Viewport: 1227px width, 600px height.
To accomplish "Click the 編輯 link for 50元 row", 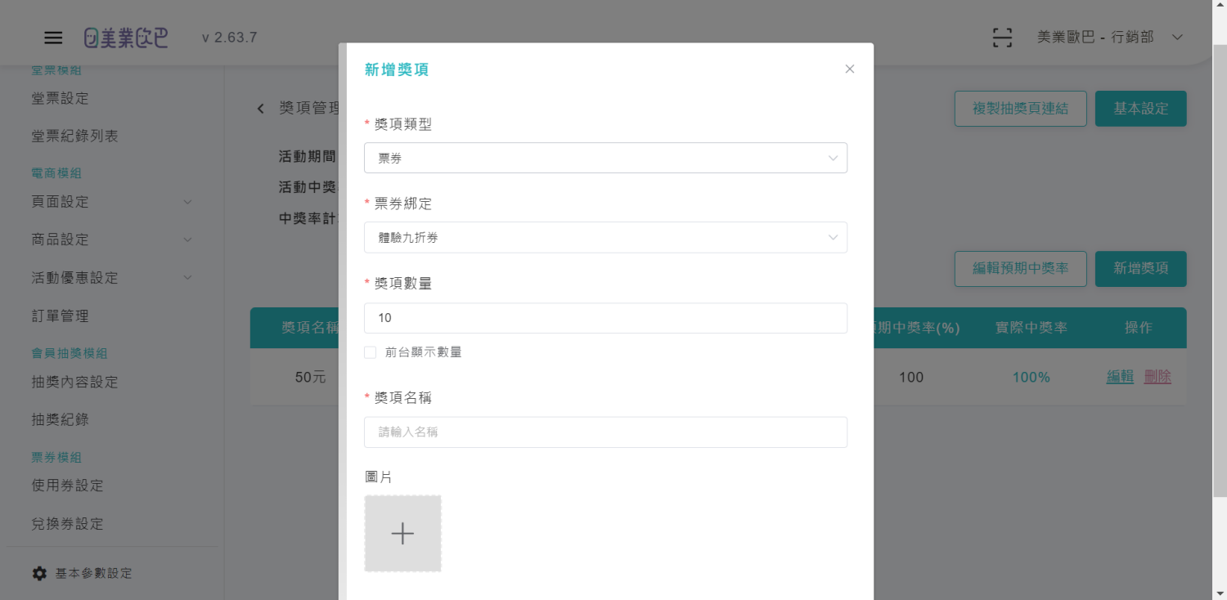I will point(1121,377).
